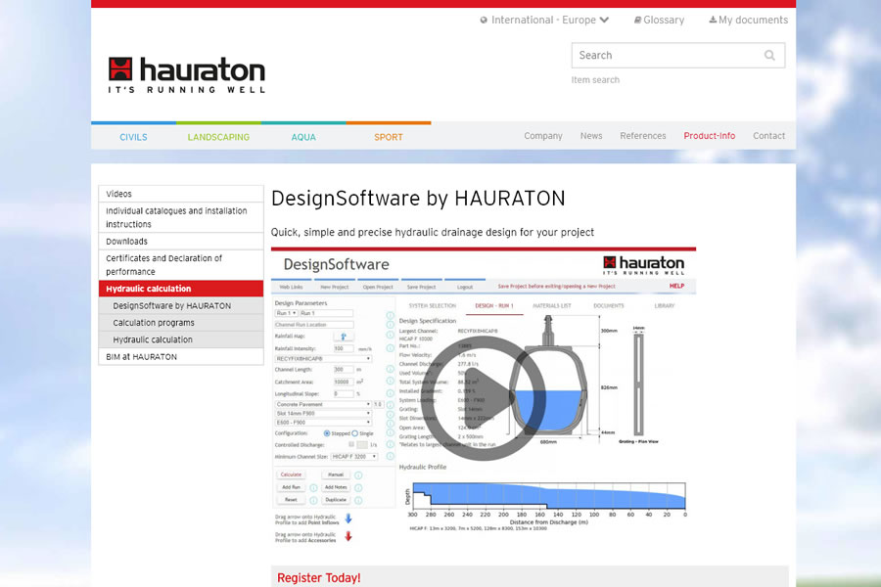The height and width of the screenshot is (587, 881).
Task: Open Calculation programs sidebar sub-item
Action: click(181, 323)
